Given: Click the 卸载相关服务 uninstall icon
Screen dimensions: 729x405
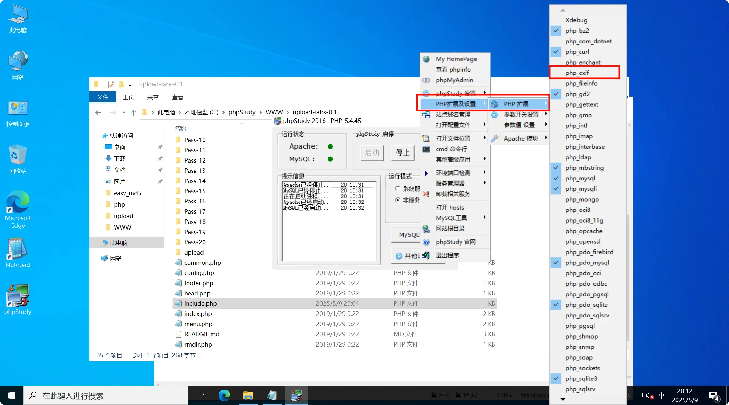Looking at the screenshot, I should [426, 194].
